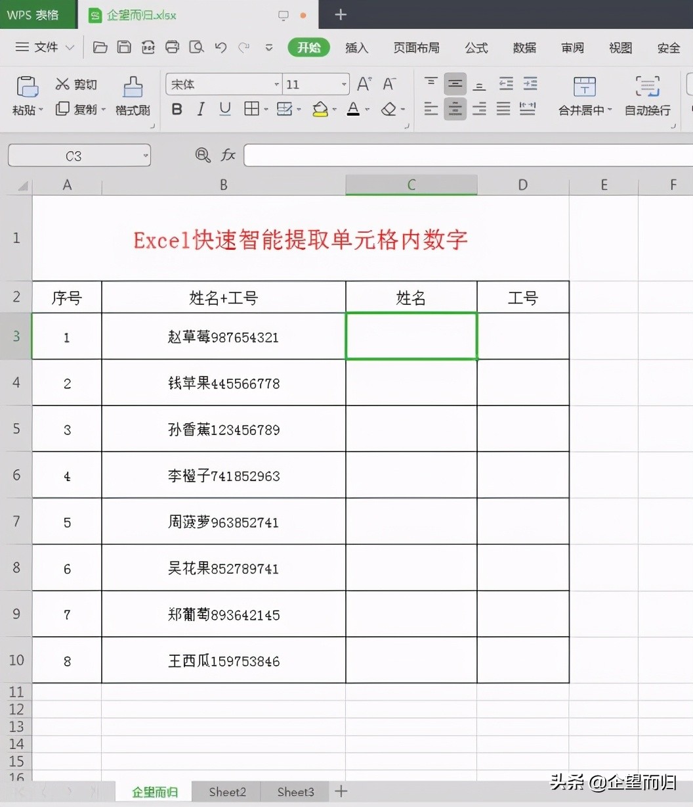Open the 页面布局 ribbon tab
Image resolution: width=693 pixels, height=807 pixels.
pos(416,47)
